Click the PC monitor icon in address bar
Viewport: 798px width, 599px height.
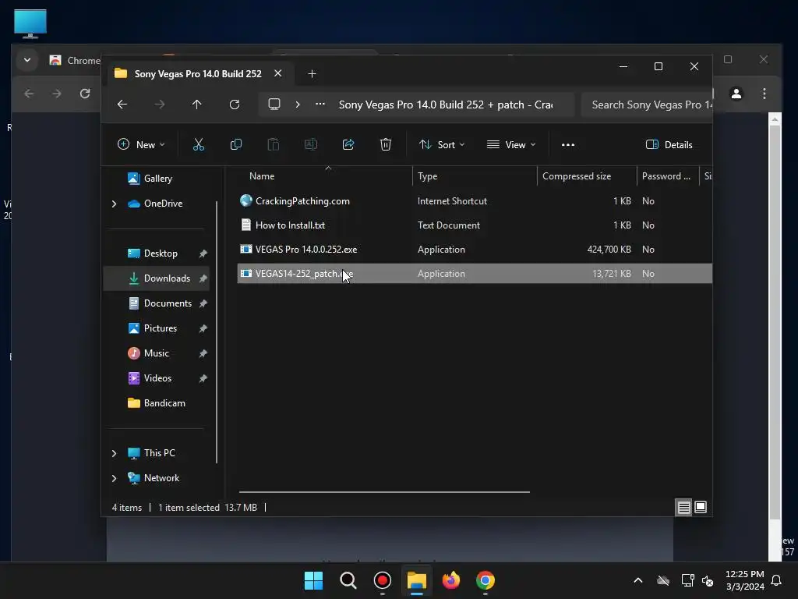click(x=274, y=105)
